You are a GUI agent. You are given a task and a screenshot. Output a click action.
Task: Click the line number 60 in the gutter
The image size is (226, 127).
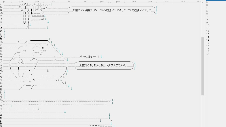(1, 100)
